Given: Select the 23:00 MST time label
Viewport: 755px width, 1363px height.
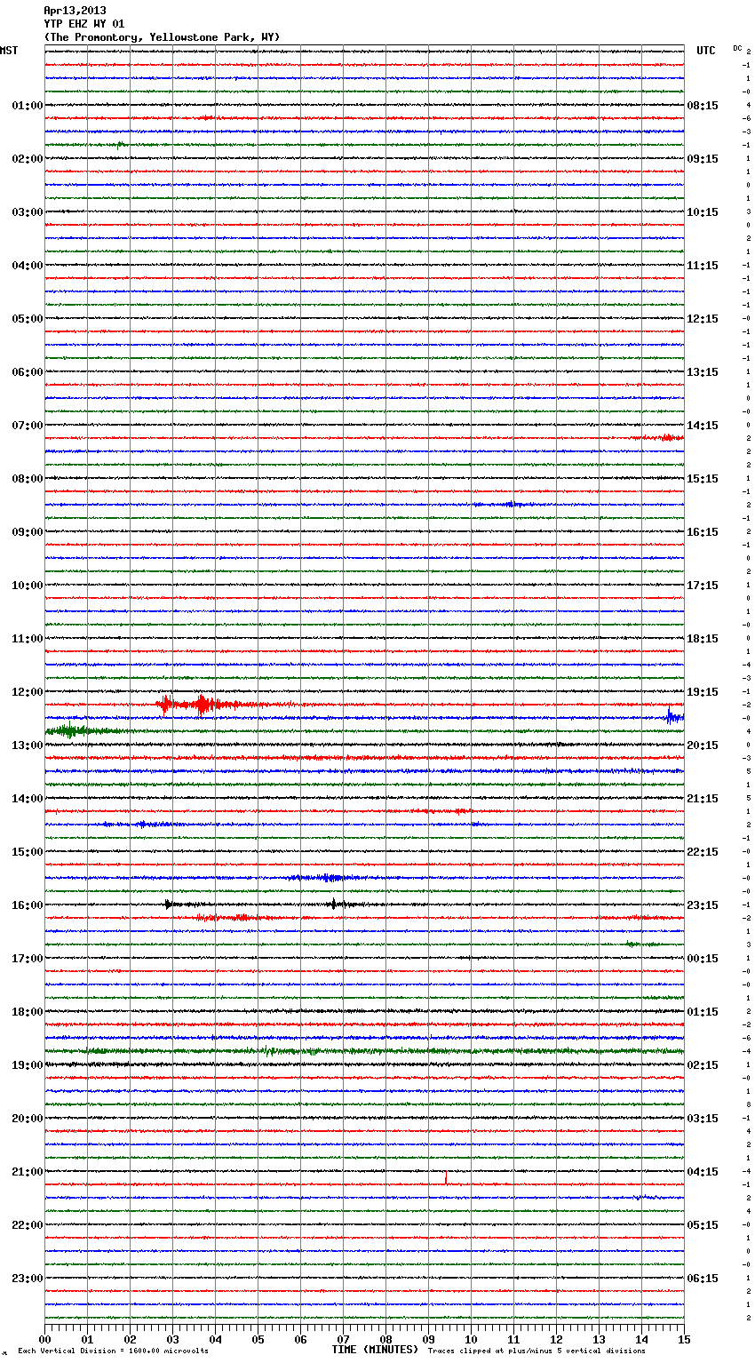Looking at the screenshot, I should pyautogui.click(x=27, y=1279).
